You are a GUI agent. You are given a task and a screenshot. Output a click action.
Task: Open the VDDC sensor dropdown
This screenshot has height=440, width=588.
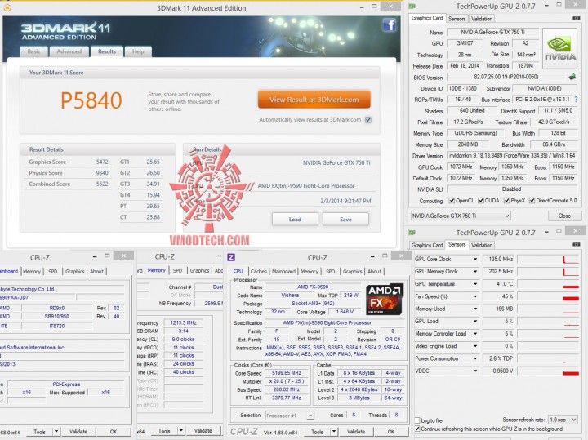pos(475,371)
